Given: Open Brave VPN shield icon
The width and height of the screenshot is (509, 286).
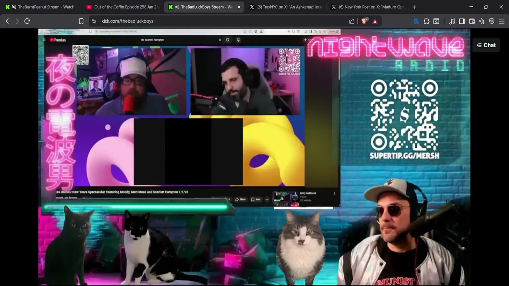Looking at the screenshot, I should coord(492,21).
